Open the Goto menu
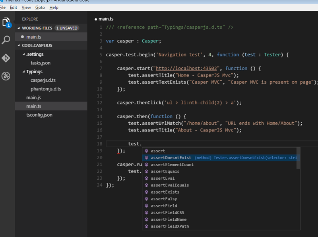318x237 pixels. (40, 8)
